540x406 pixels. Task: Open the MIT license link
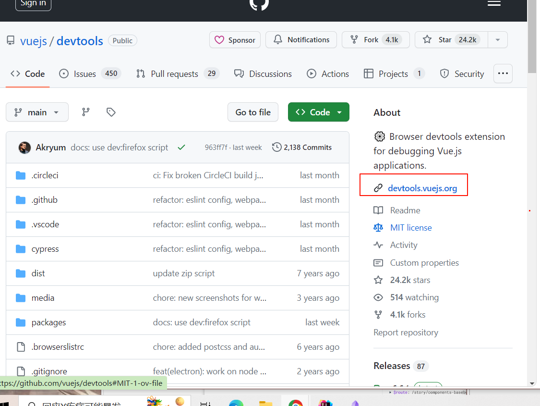pyautogui.click(x=411, y=227)
